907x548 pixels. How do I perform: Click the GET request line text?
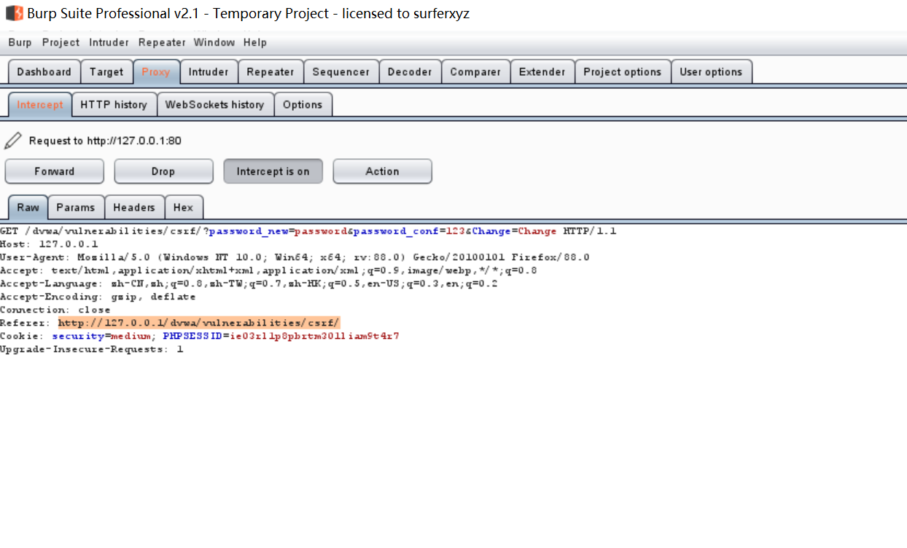click(308, 231)
